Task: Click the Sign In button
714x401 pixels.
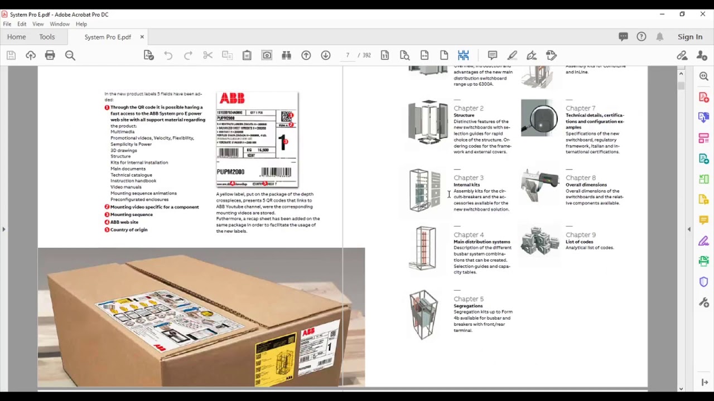Action: [690, 37]
